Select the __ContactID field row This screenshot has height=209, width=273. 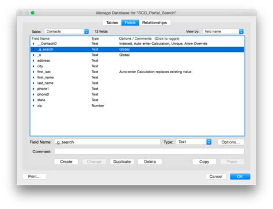(137, 44)
